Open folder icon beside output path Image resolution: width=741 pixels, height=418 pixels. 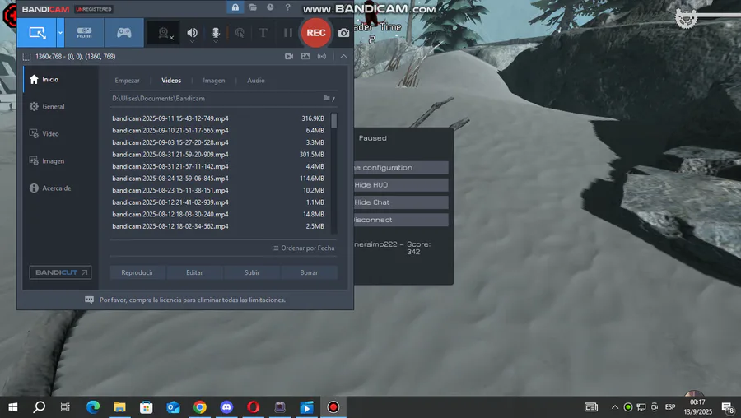328,98
